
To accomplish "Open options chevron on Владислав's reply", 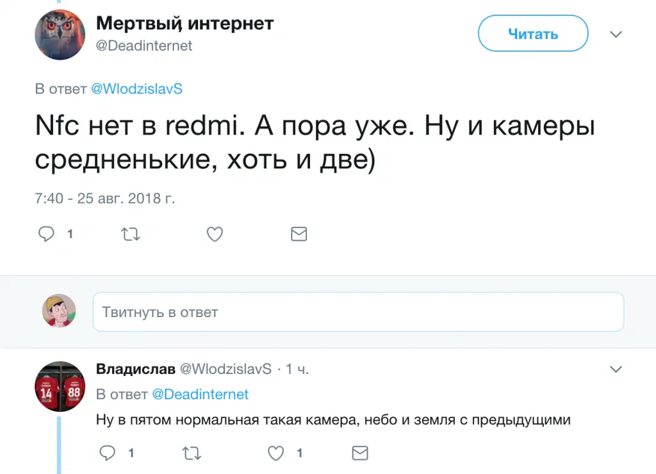I will click(616, 369).
